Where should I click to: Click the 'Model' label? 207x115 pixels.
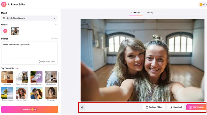pos(4,13)
